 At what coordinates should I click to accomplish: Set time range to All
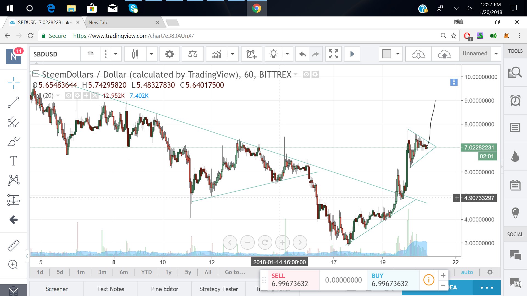click(208, 272)
